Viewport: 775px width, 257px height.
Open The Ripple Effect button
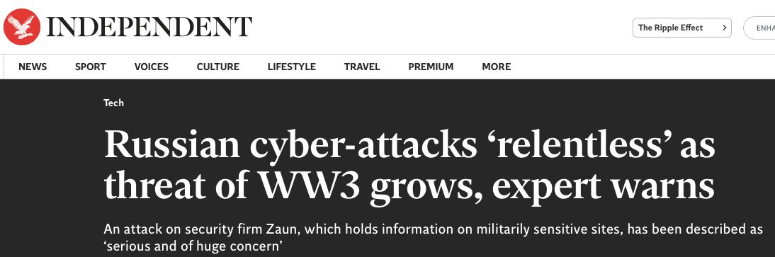pos(681,28)
